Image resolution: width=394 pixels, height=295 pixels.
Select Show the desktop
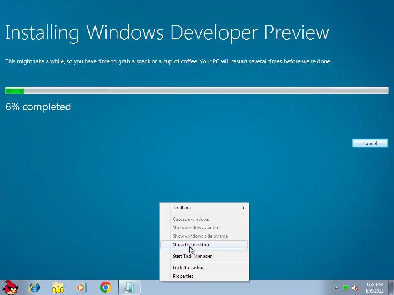click(x=204, y=245)
